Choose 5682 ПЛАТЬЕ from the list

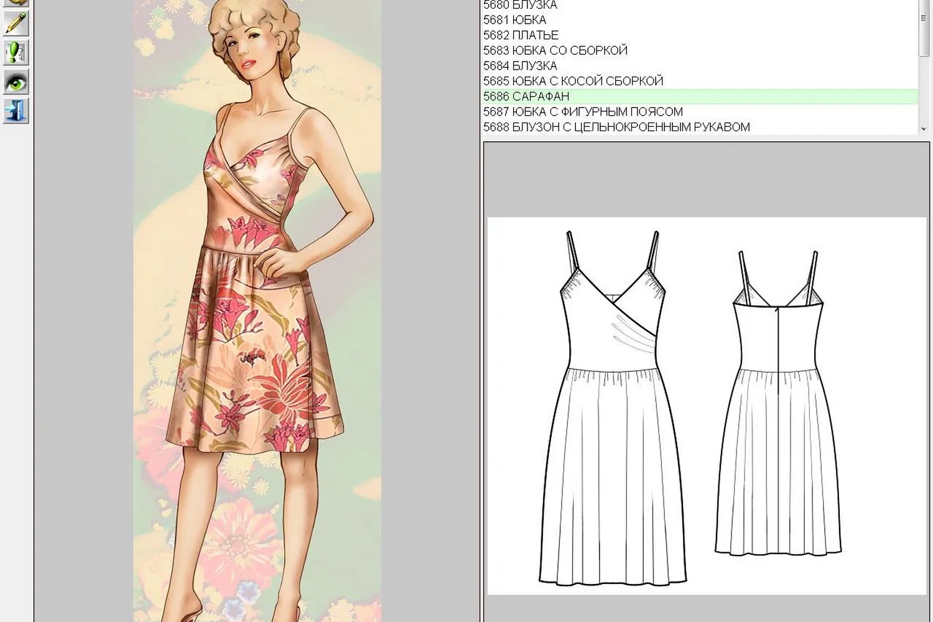(x=521, y=35)
